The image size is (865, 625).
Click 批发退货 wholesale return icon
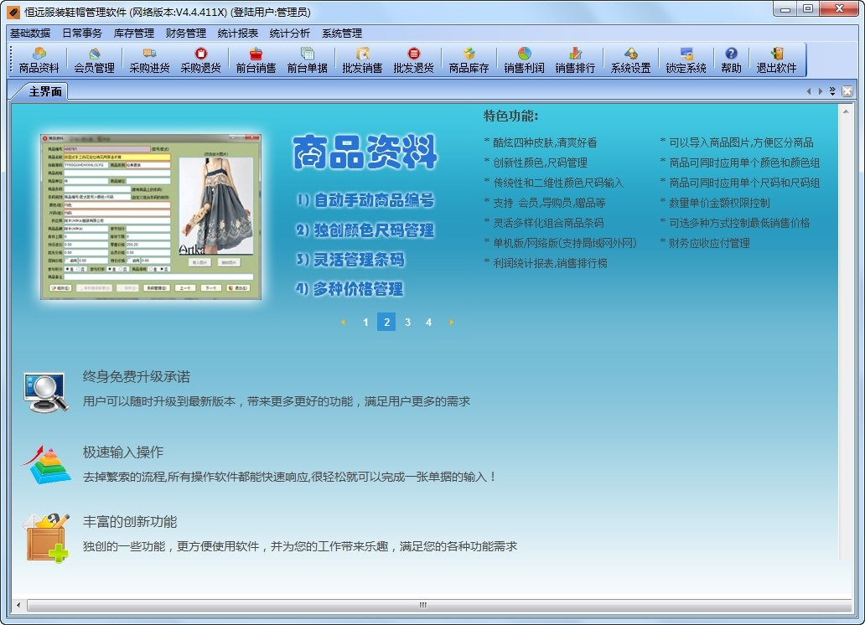(414, 60)
